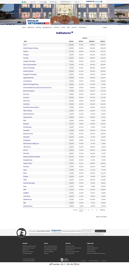Click the boerse.de Group AG logo
Screen dimensions: 129x266
coord(94,2)
